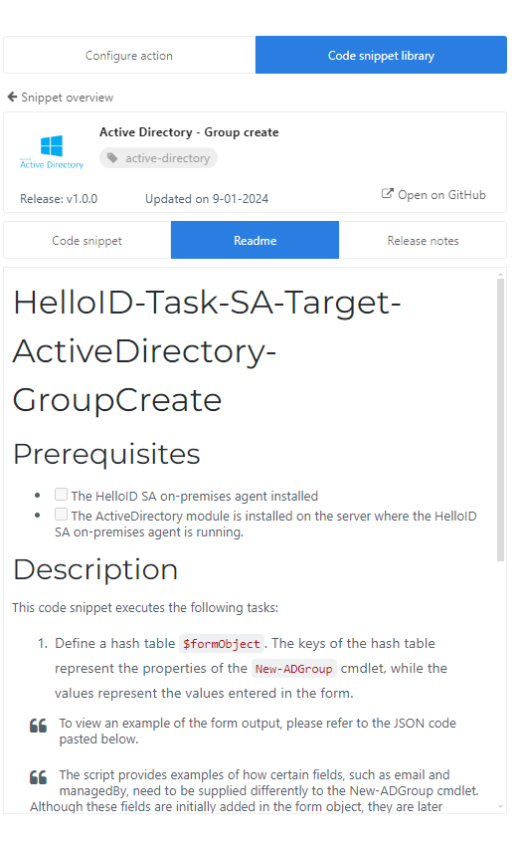Click the external link icon beside Open on GitHub
Viewport: 519px width, 846px height.
coord(387,194)
